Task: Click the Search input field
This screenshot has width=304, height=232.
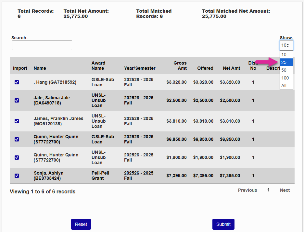Action: click(x=42, y=45)
